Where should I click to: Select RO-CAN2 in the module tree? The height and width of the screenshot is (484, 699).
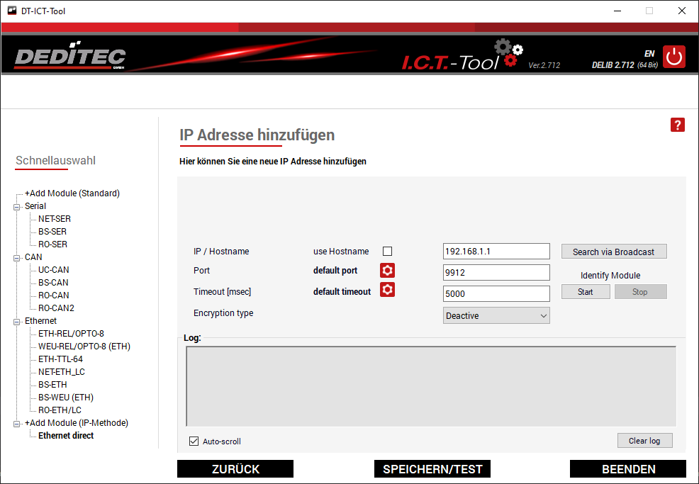[x=56, y=308]
